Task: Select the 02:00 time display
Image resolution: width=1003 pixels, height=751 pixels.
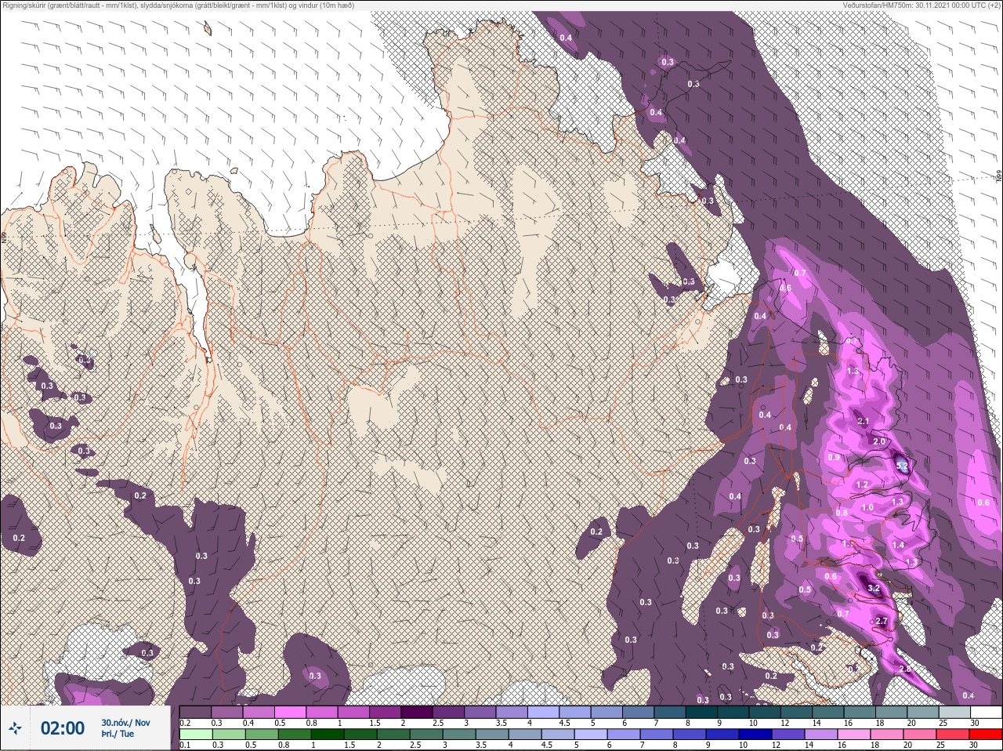Action: click(x=63, y=728)
